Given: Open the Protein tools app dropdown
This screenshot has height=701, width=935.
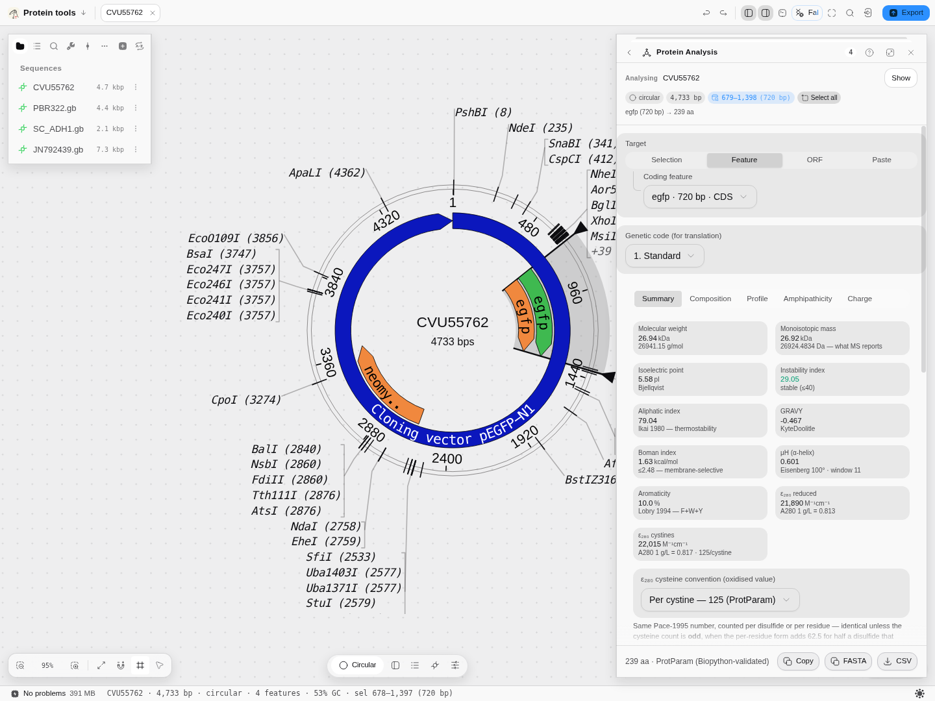Looking at the screenshot, I should (x=48, y=13).
